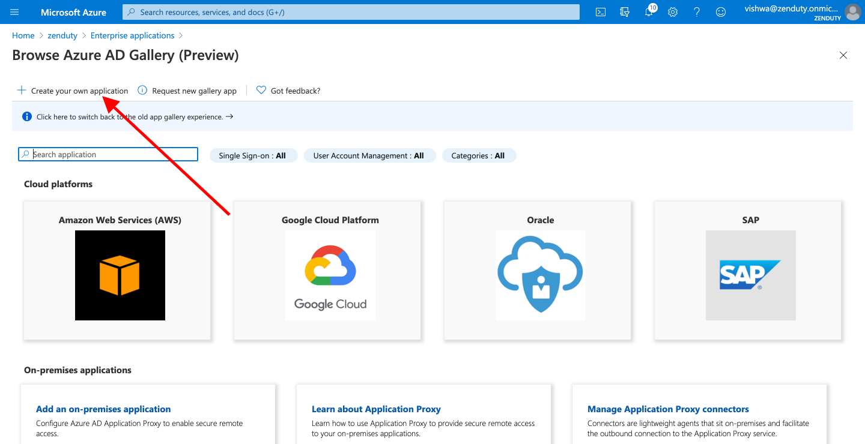This screenshot has width=865, height=444.
Task: Click Microsoft Azure brand label
Action: (73, 12)
